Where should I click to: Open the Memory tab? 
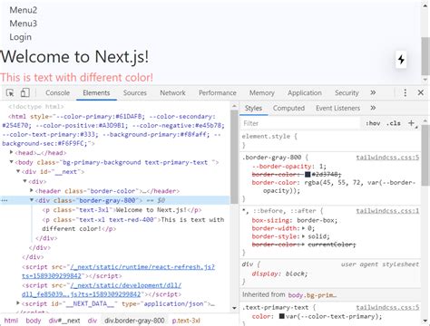[x=262, y=92]
